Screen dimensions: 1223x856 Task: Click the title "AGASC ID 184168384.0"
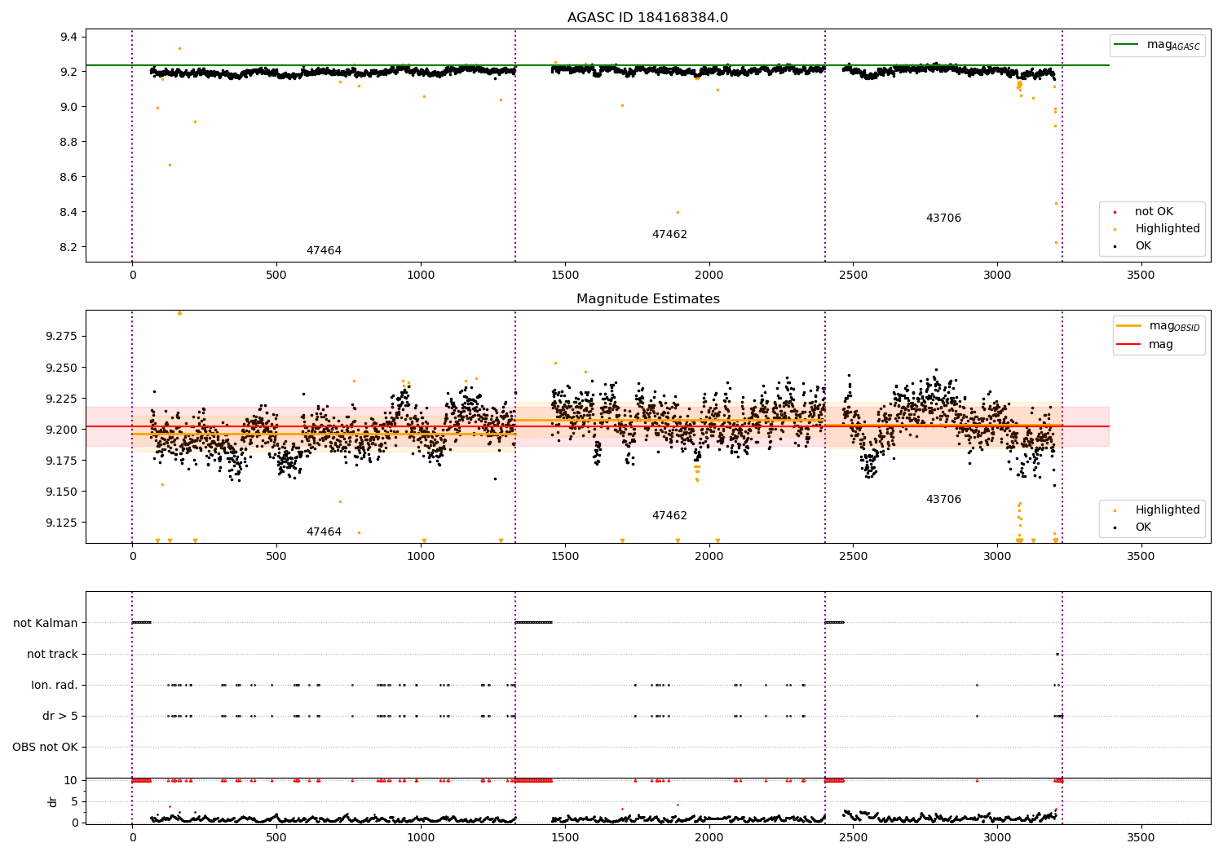coord(647,18)
